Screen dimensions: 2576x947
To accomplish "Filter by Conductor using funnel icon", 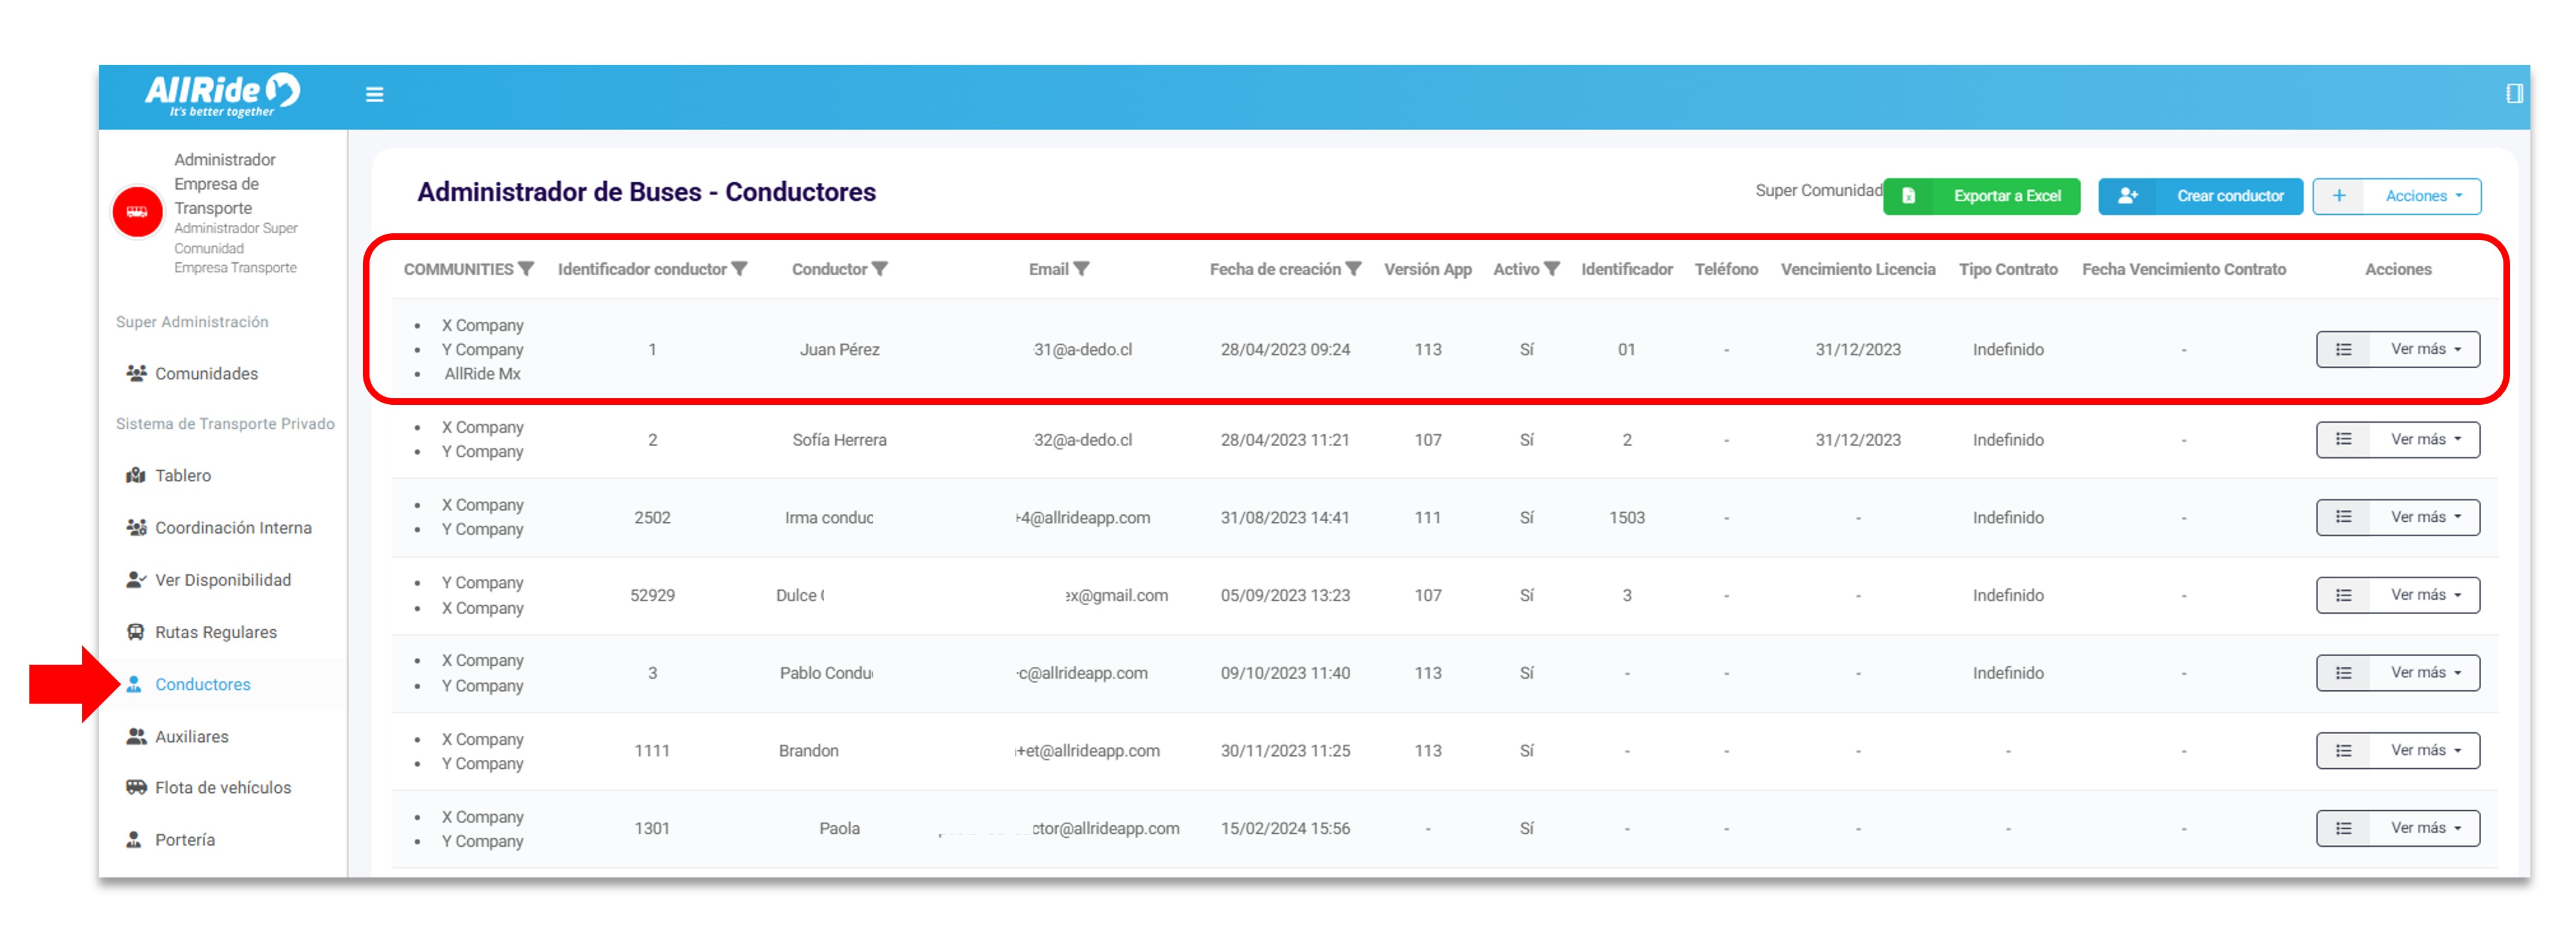I will click(879, 269).
